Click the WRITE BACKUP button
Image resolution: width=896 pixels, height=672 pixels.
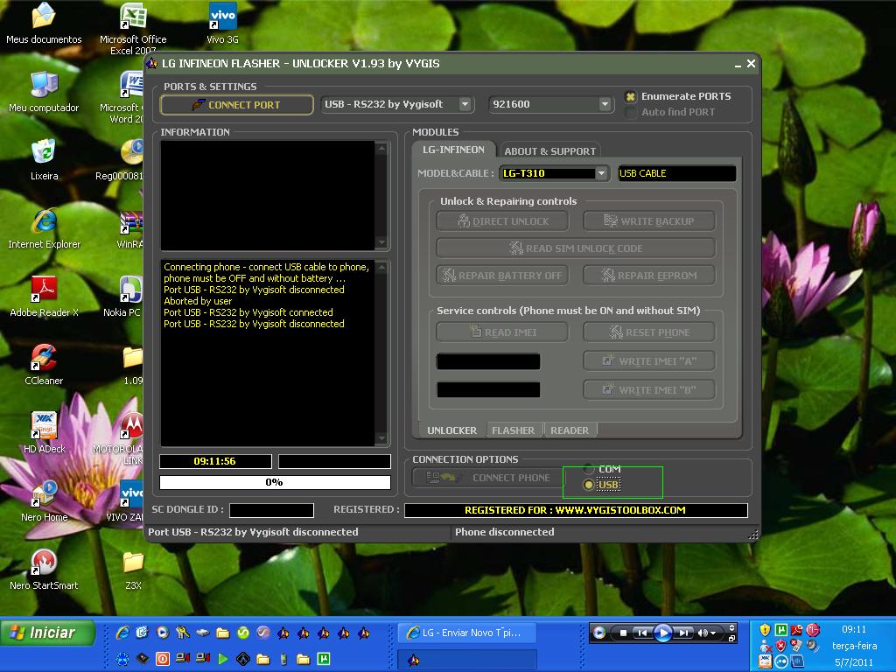649,221
